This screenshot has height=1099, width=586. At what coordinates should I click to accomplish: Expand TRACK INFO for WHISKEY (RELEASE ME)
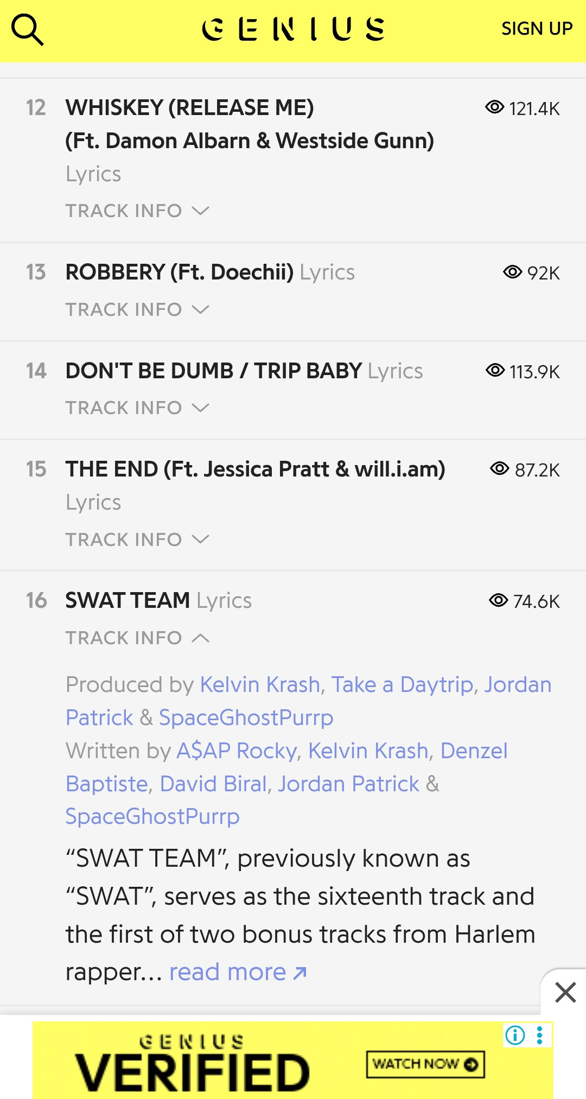coord(137,211)
